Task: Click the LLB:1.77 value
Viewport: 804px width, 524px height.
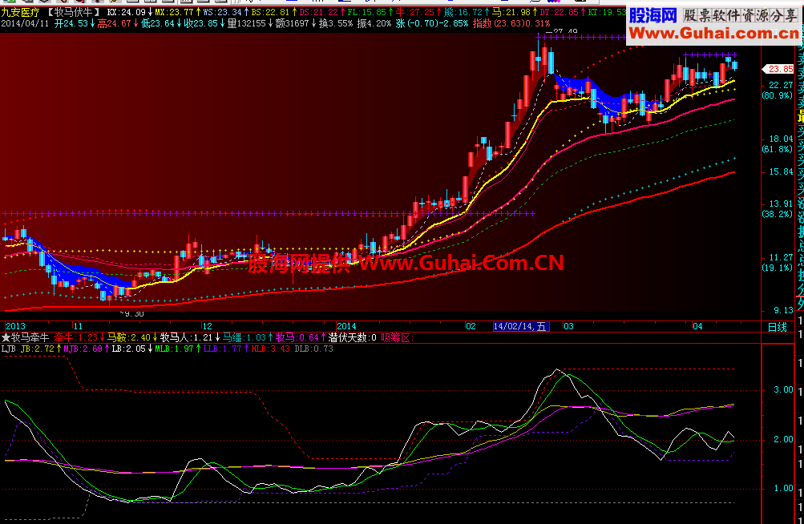Action: click(x=223, y=349)
